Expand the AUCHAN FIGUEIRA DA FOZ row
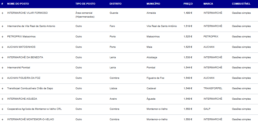258x124 pixels. (x=2, y=78)
